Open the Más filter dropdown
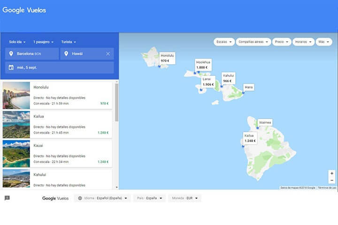 click(x=324, y=42)
